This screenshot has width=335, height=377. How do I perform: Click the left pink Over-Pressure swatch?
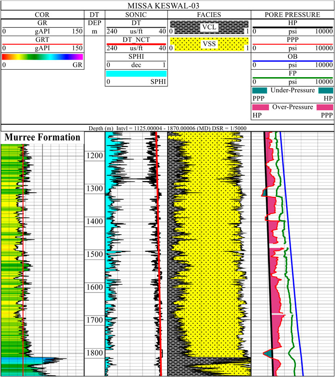click(x=261, y=107)
